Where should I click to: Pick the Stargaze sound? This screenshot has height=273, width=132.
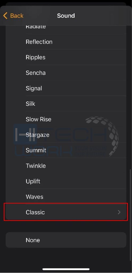click(x=66, y=135)
